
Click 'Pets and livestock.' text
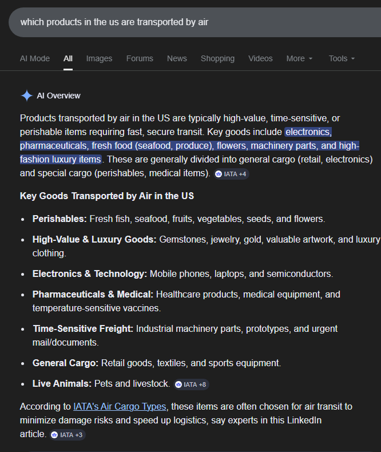tap(132, 384)
